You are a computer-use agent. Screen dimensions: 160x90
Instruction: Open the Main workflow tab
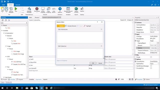tap(30, 17)
